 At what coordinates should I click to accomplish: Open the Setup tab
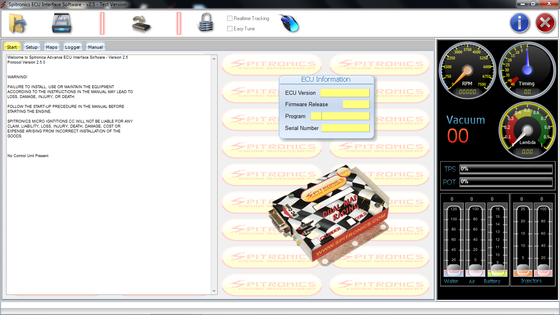32,47
